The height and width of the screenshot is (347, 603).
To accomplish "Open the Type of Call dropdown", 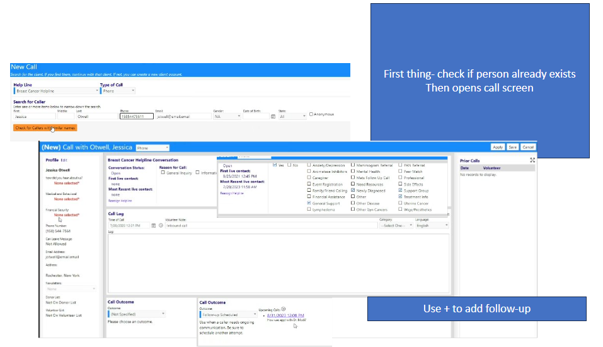I will click(x=118, y=91).
